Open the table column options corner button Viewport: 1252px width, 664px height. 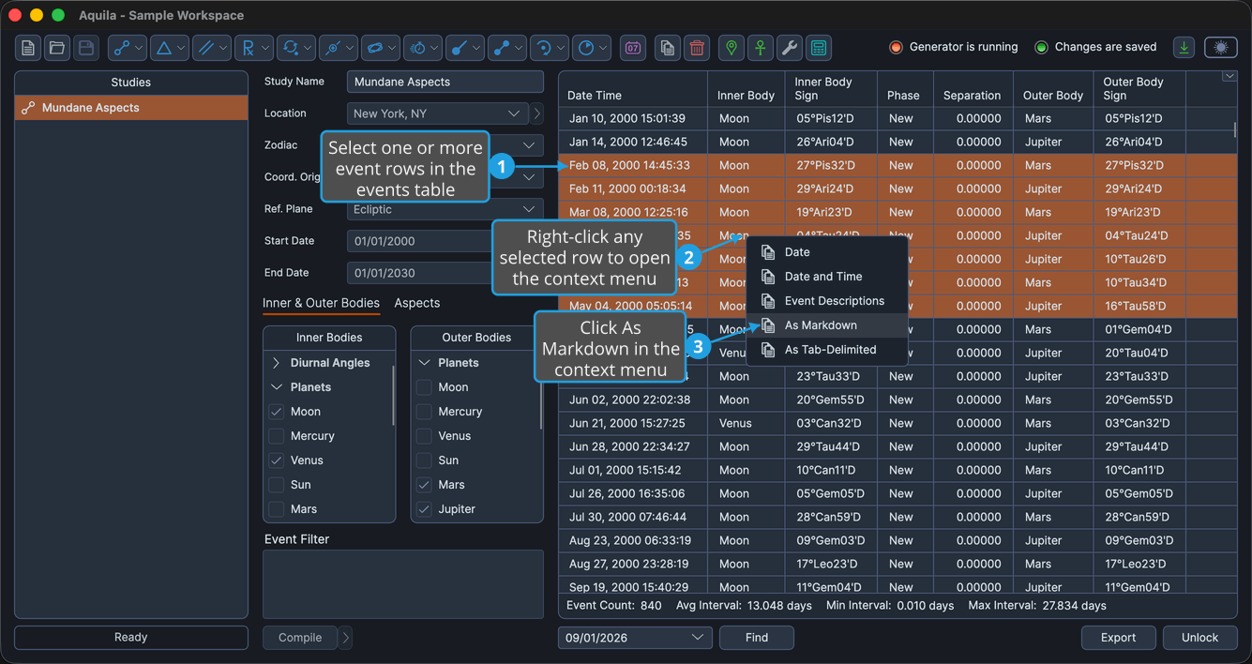pos(1229,77)
